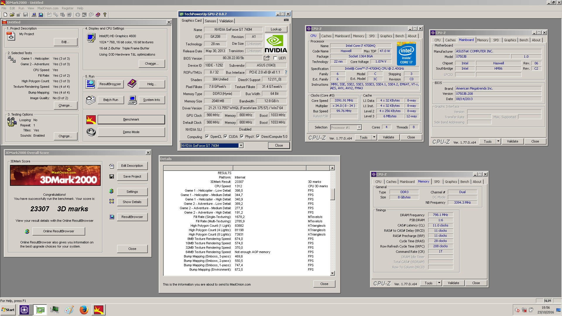562x316 pixels.
Task: Click the Save Project floppy disk icon
Action: click(112, 176)
